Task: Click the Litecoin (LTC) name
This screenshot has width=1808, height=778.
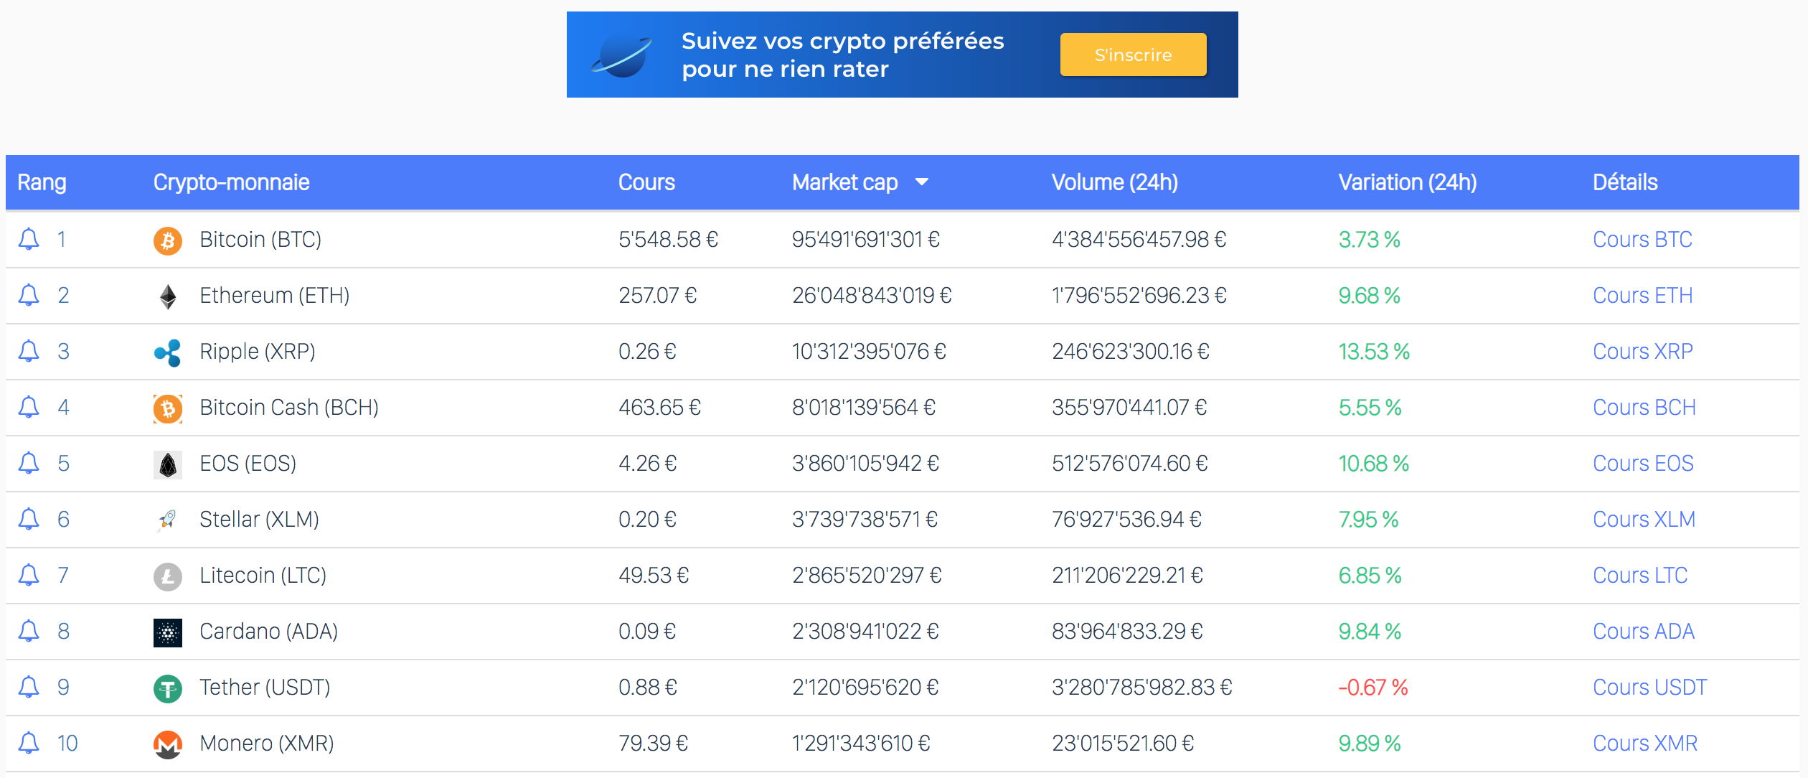Action: (x=263, y=575)
